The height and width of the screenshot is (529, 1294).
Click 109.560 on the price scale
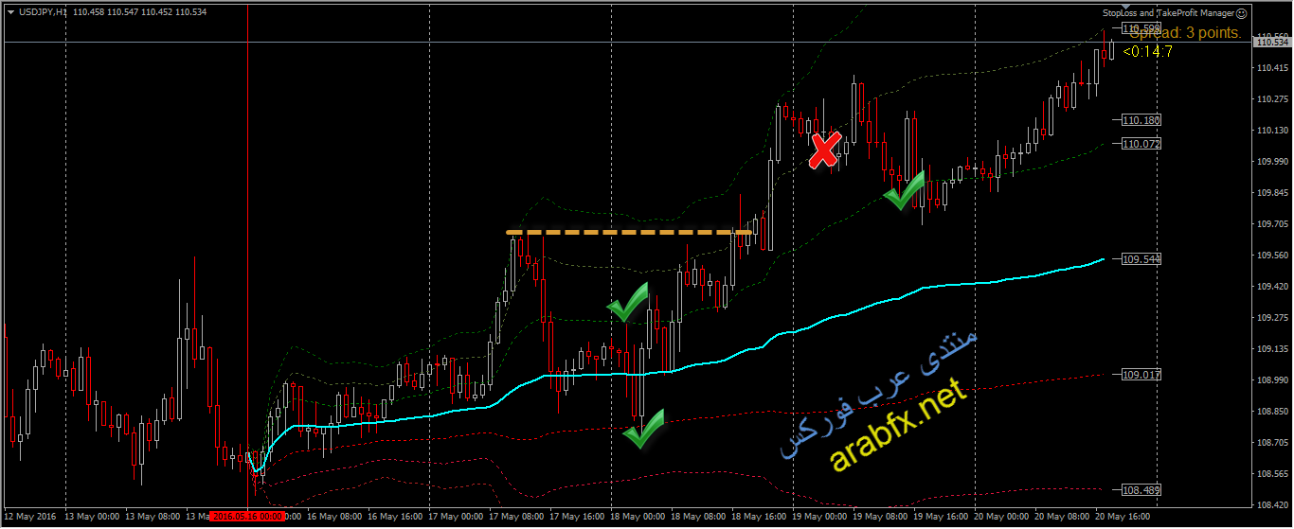coord(1271,256)
